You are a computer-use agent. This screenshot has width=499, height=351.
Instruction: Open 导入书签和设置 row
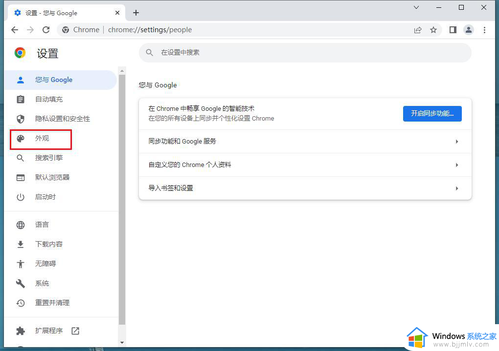coord(305,188)
